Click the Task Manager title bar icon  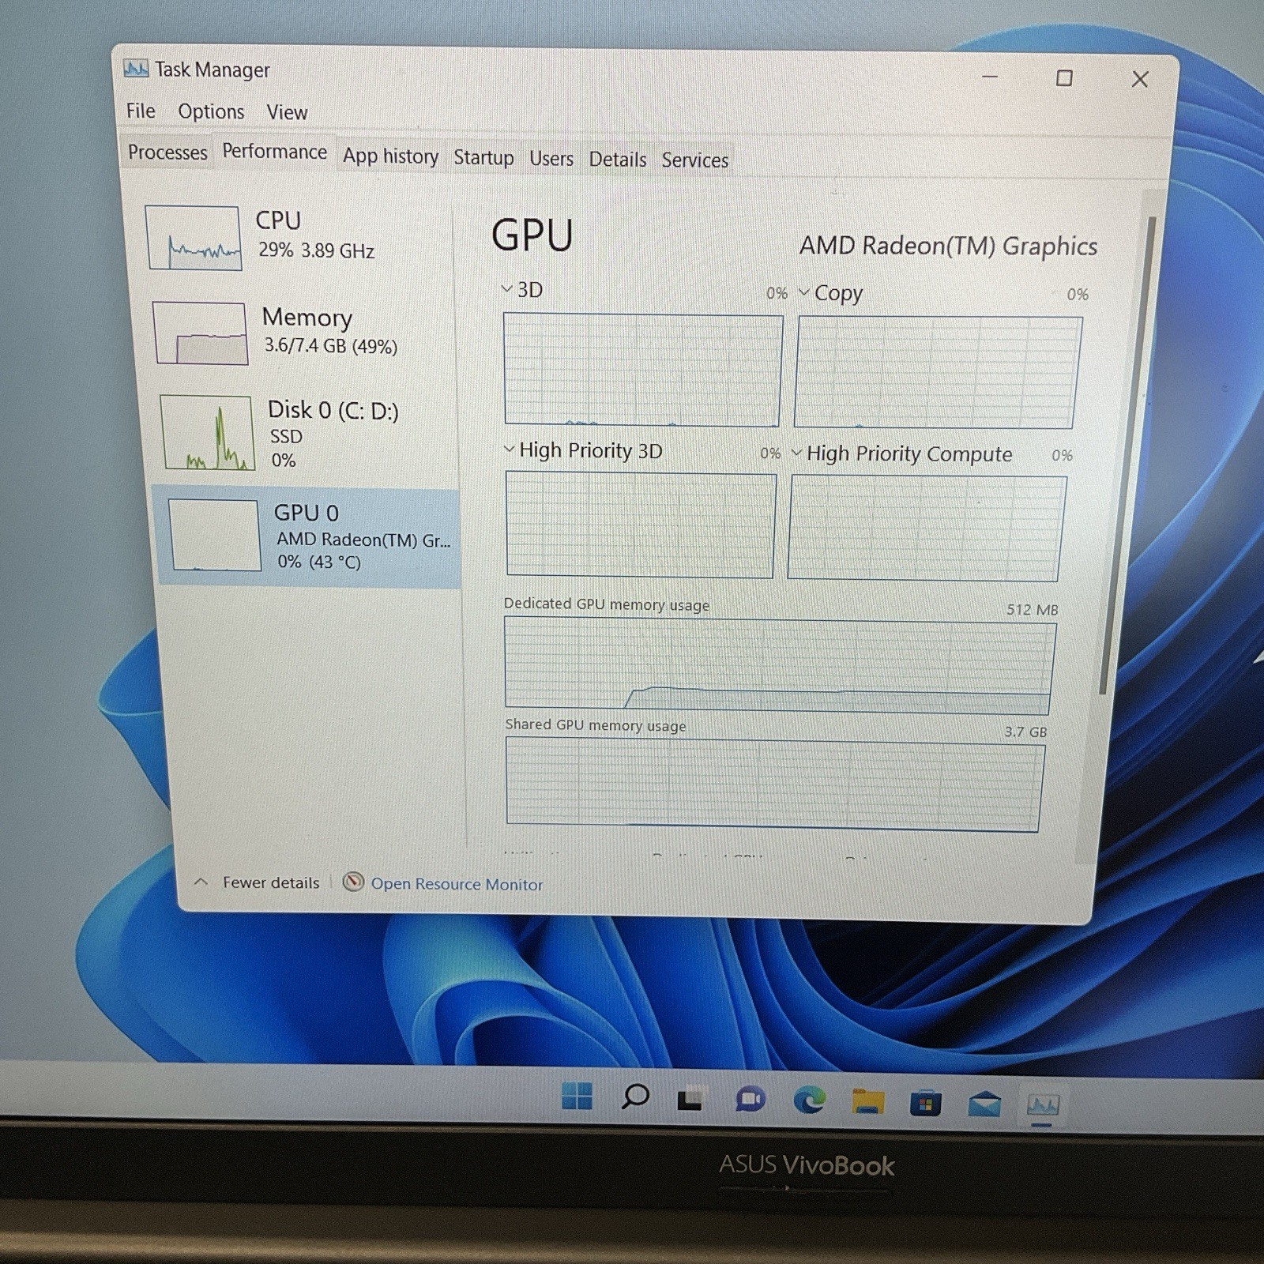(136, 69)
